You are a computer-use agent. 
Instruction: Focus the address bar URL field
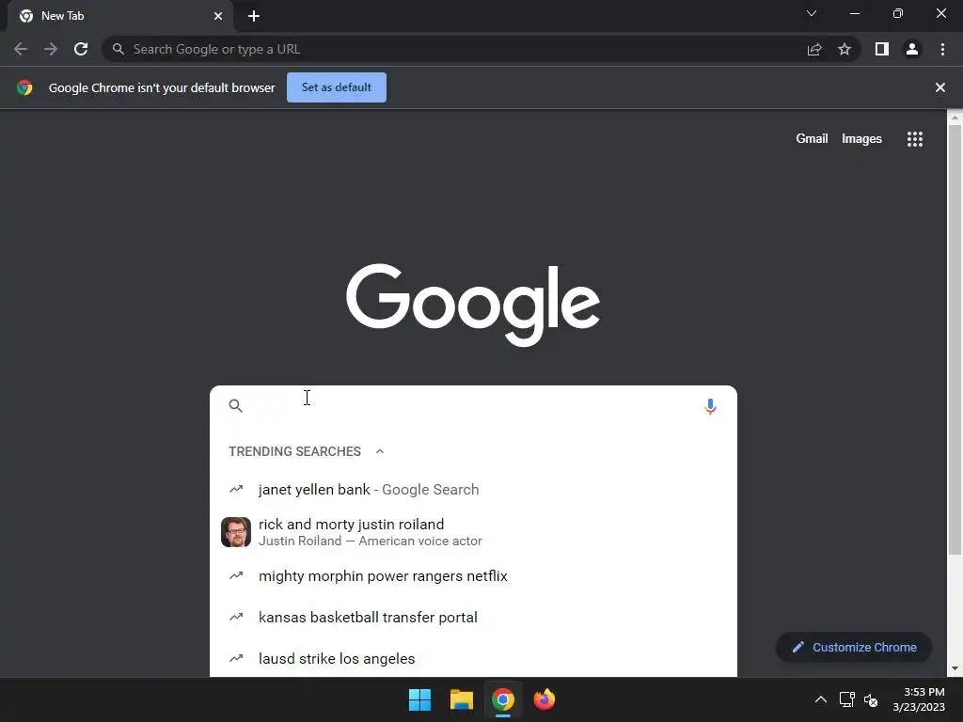point(454,49)
